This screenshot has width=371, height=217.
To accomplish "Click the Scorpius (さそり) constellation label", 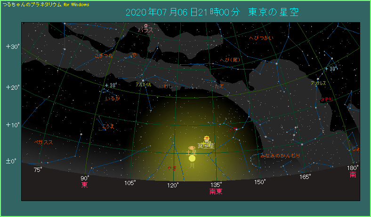I will (326, 100).
